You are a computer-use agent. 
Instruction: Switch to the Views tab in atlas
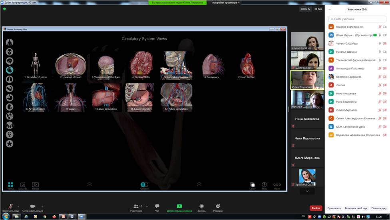pos(10,185)
